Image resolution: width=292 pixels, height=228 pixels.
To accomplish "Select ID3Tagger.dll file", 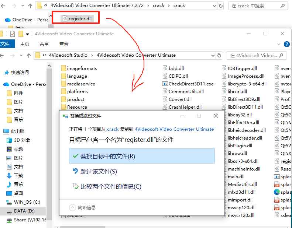I will click(240, 69).
